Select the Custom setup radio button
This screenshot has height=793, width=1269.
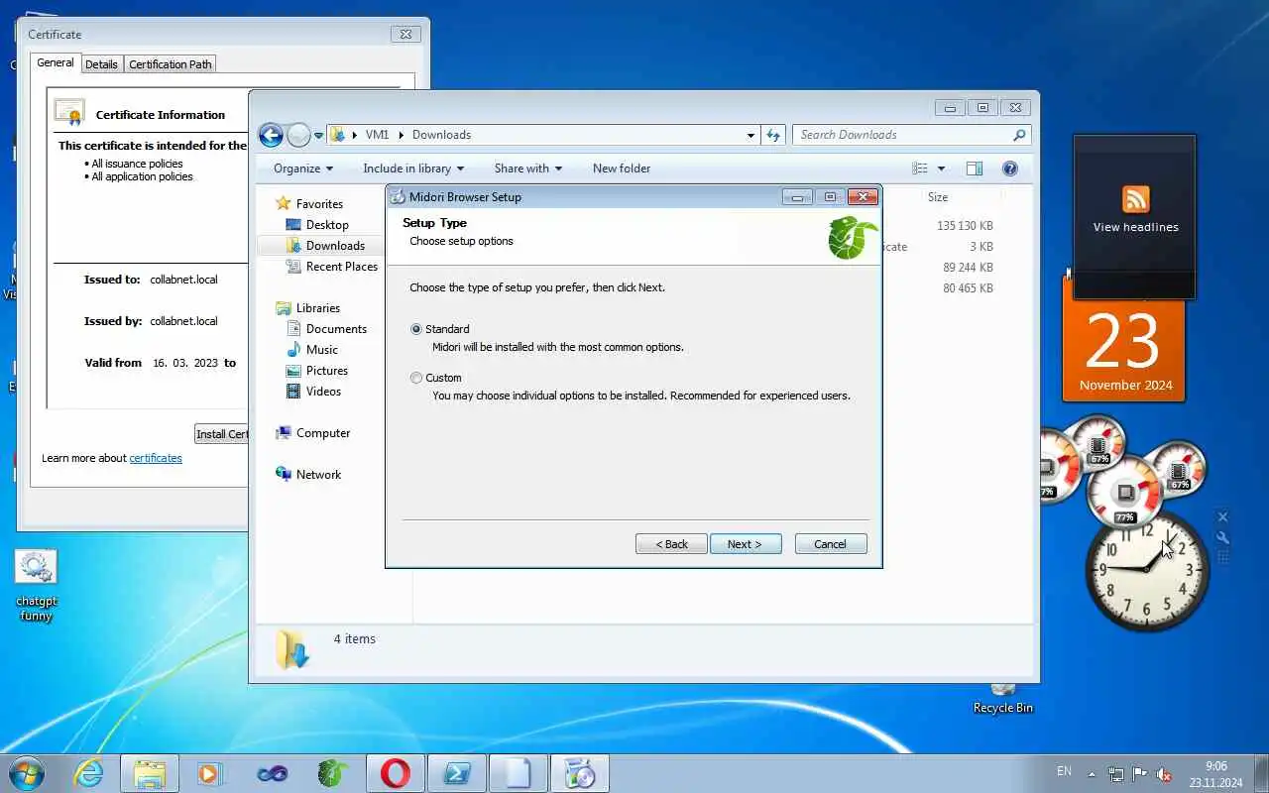coord(416,378)
